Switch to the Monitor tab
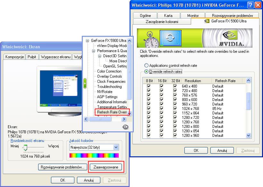This screenshot has height=187, width=263. tap(193, 16)
